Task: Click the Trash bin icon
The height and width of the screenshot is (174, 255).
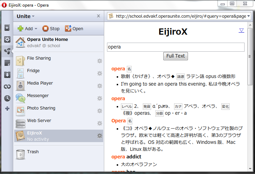Action: (x=20, y=155)
